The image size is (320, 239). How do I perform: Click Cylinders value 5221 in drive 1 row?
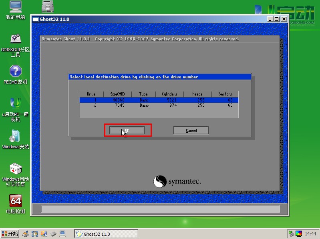[172, 100]
